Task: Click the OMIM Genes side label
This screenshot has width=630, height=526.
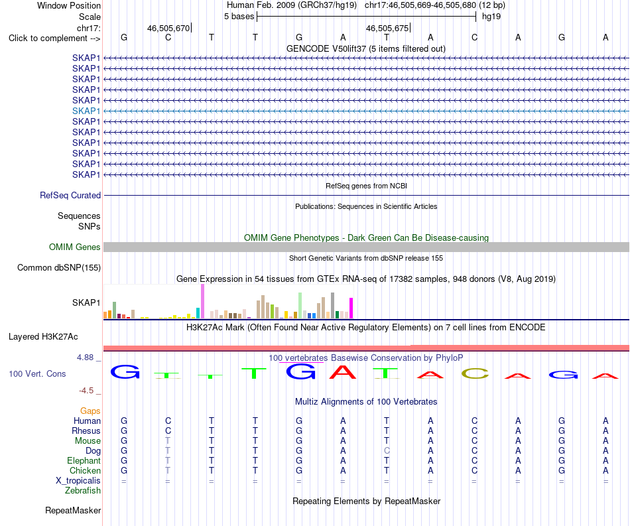Action: pyautogui.click(x=74, y=247)
